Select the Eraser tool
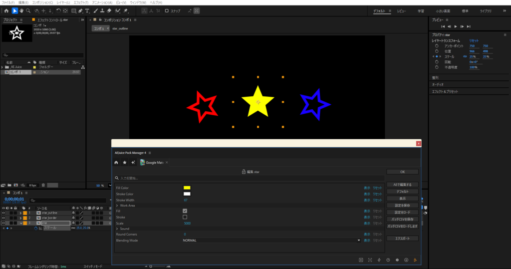The height and width of the screenshot is (269, 511). pos(109,10)
